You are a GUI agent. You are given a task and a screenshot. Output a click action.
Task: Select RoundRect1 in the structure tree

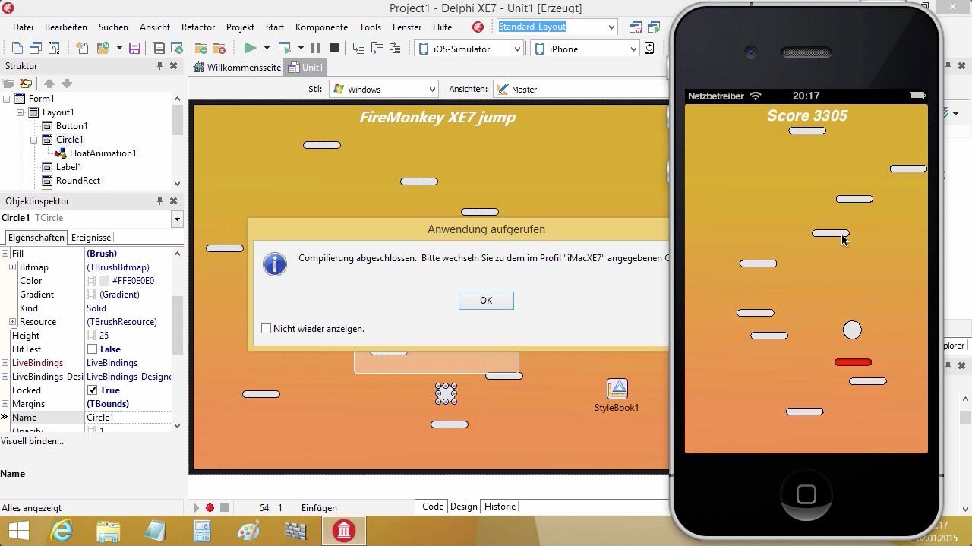tap(80, 181)
